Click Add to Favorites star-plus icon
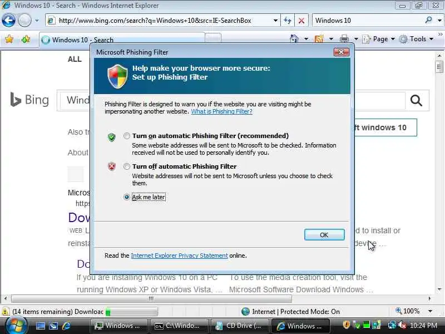The height and width of the screenshot is (334, 445). pos(26,39)
